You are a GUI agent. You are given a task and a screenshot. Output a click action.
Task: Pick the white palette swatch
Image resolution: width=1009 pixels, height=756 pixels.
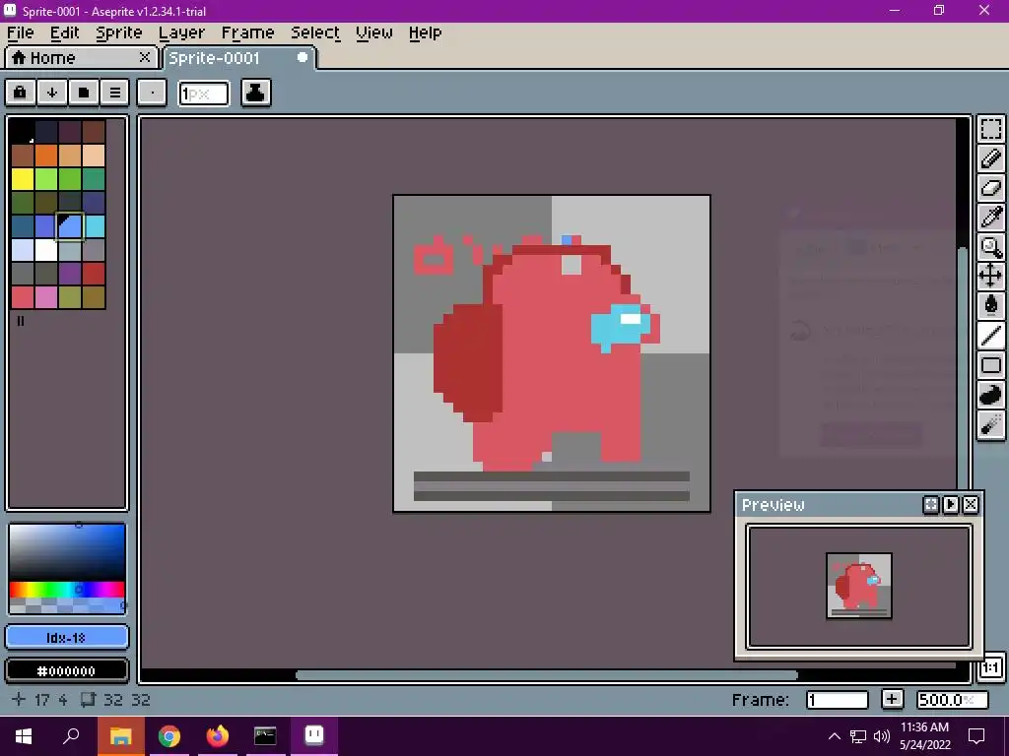pos(46,250)
